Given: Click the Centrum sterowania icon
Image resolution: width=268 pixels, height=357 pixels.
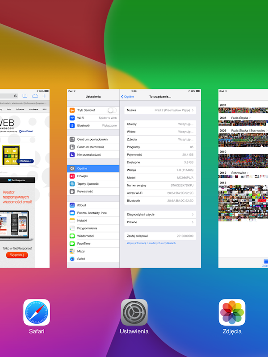Looking at the screenshot, I should point(72,147).
